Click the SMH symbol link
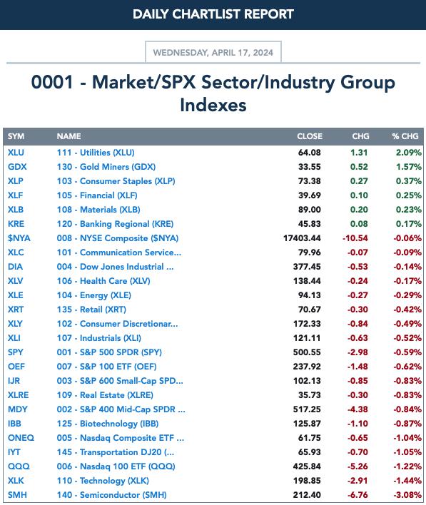Image resolution: width=426 pixels, height=505 pixels. tap(17, 495)
